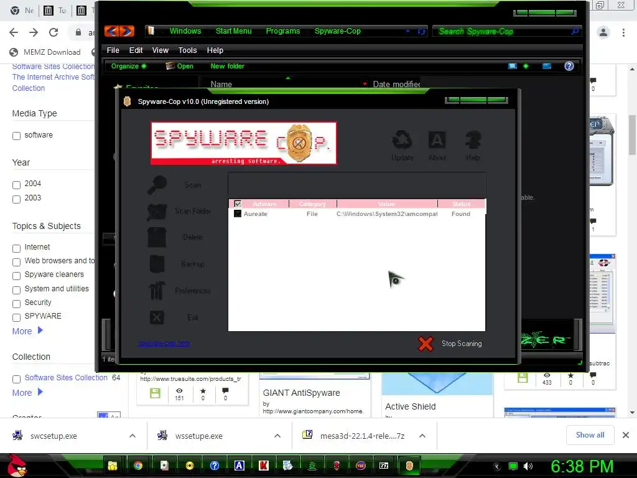Open the Help menu in Explorer

pos(215,50)
